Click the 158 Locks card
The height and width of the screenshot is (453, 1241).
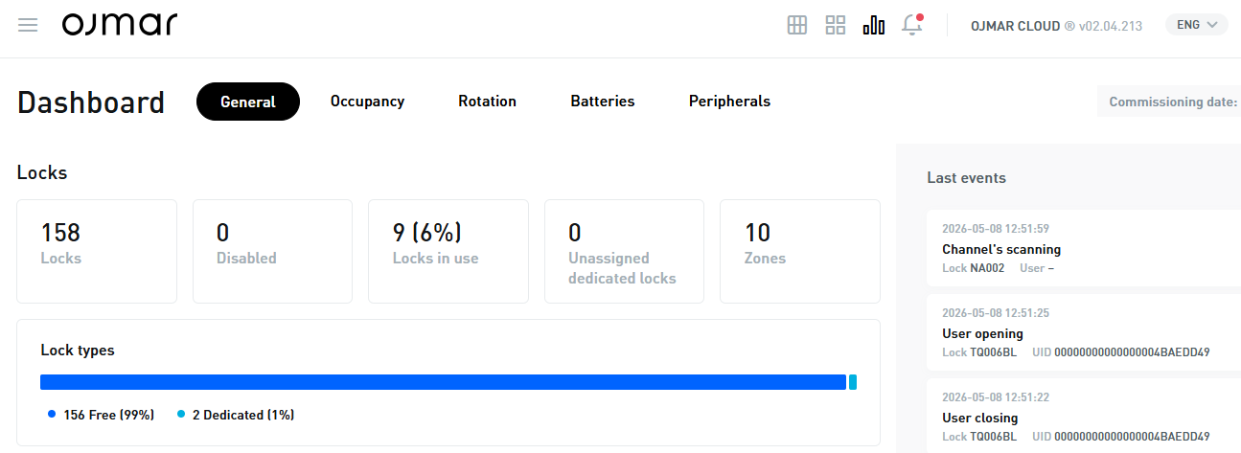(x=97, y=251)
